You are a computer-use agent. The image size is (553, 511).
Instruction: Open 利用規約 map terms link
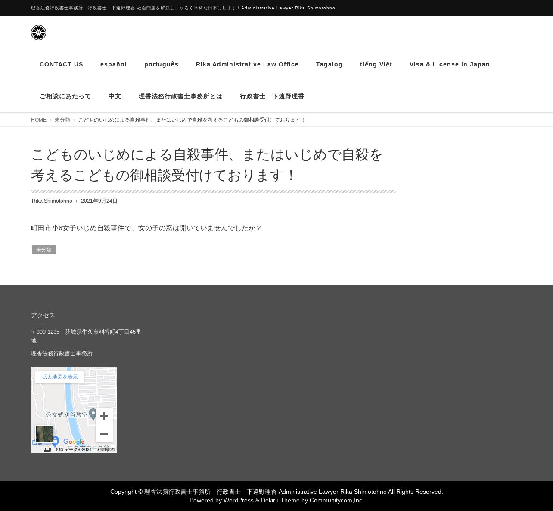[106, 449]
